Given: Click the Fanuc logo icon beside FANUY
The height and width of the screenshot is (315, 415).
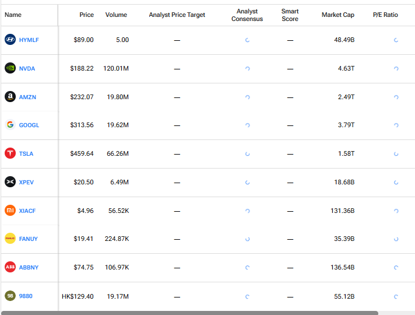Looking at the screenshot, I should pyautogui.click(x=10, y=239).
